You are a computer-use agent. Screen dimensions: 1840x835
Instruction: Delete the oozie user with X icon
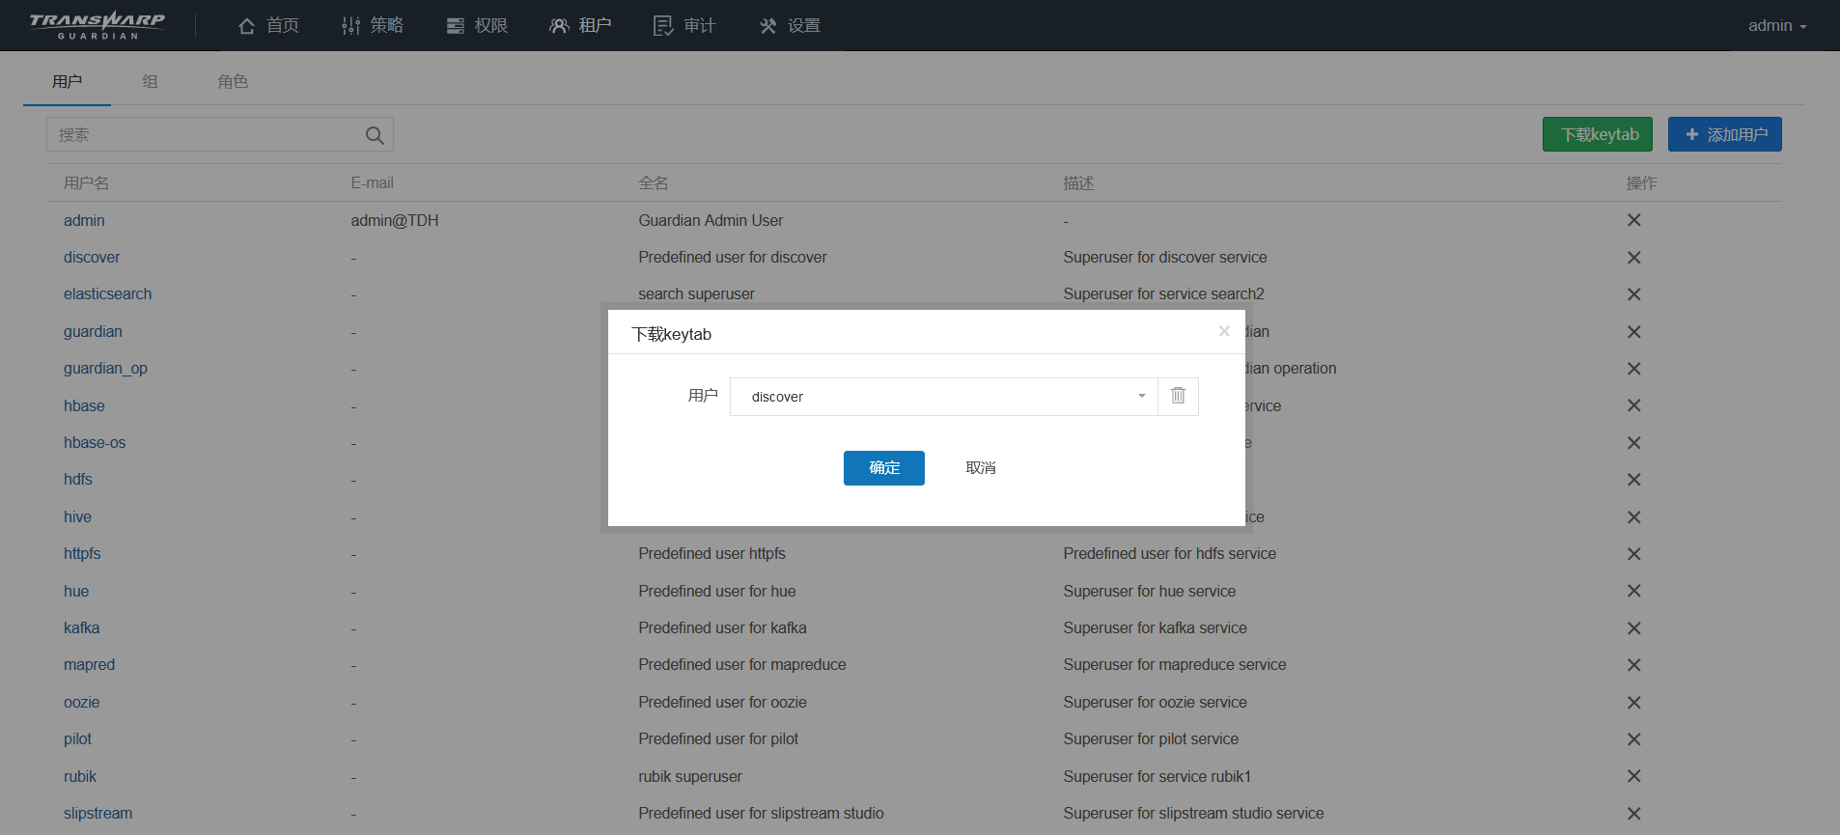coord(1633,703)
